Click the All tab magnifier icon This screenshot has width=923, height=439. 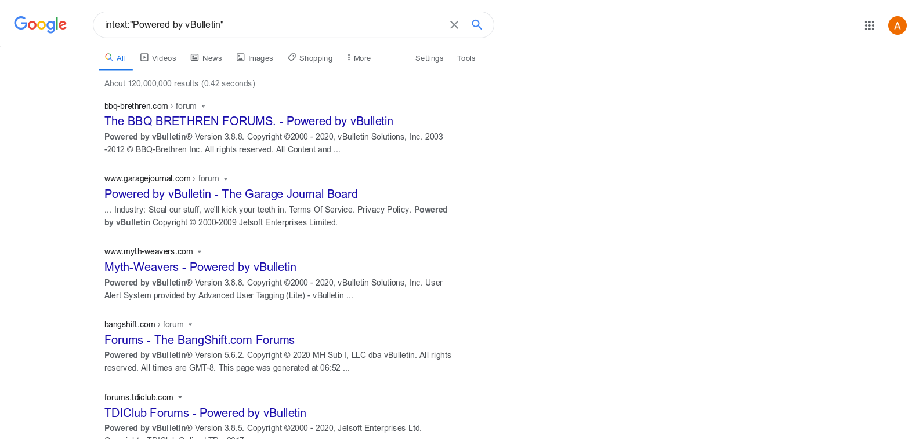pos(108,58)
